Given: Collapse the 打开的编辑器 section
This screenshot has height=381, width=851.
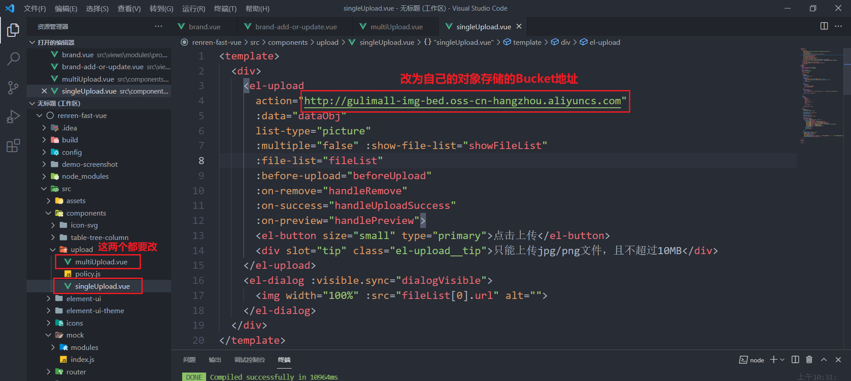Looking at the screenshot, I should click(x=99, y=42).
